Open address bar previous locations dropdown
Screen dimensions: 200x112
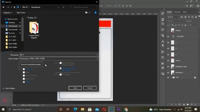coord(58,7)
